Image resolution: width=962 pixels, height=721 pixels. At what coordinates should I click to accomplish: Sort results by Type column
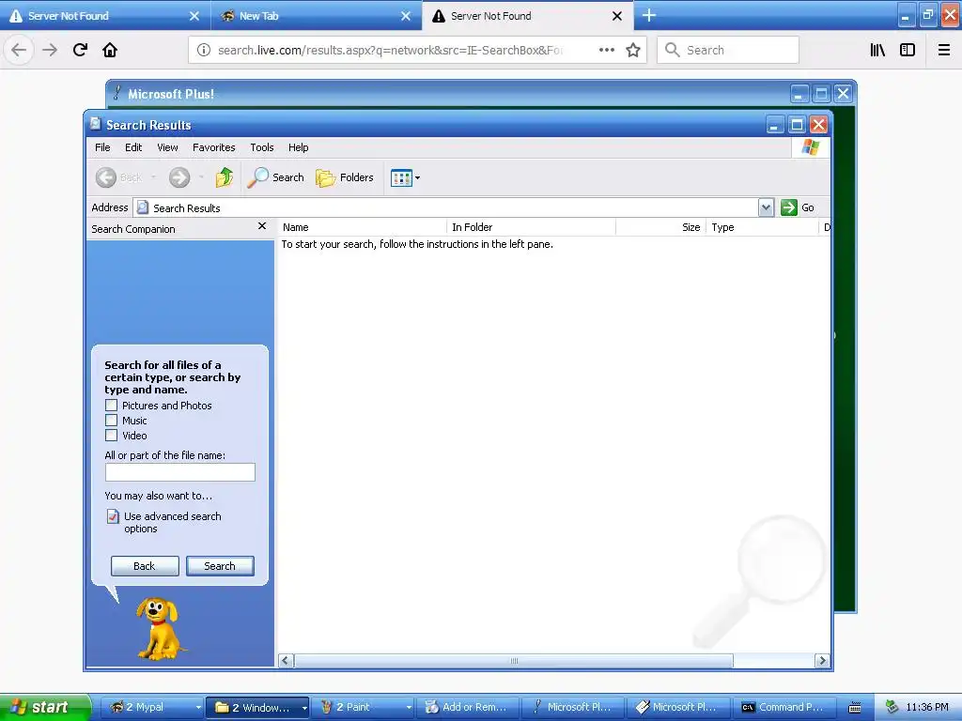pyautogui.click(x=762, y=227)
